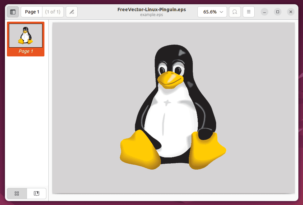Select the Page 1 entry in sidebar

coord(26,39)
